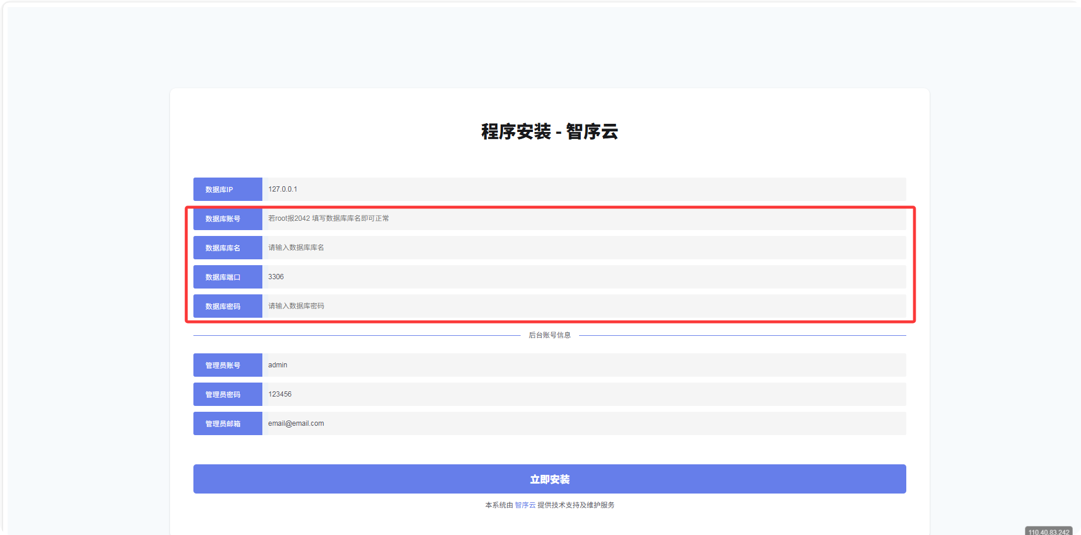Open the 智序云 link in footer
Image resolution: width=1081 pixels, height=535 pixels.
point(525,505)
